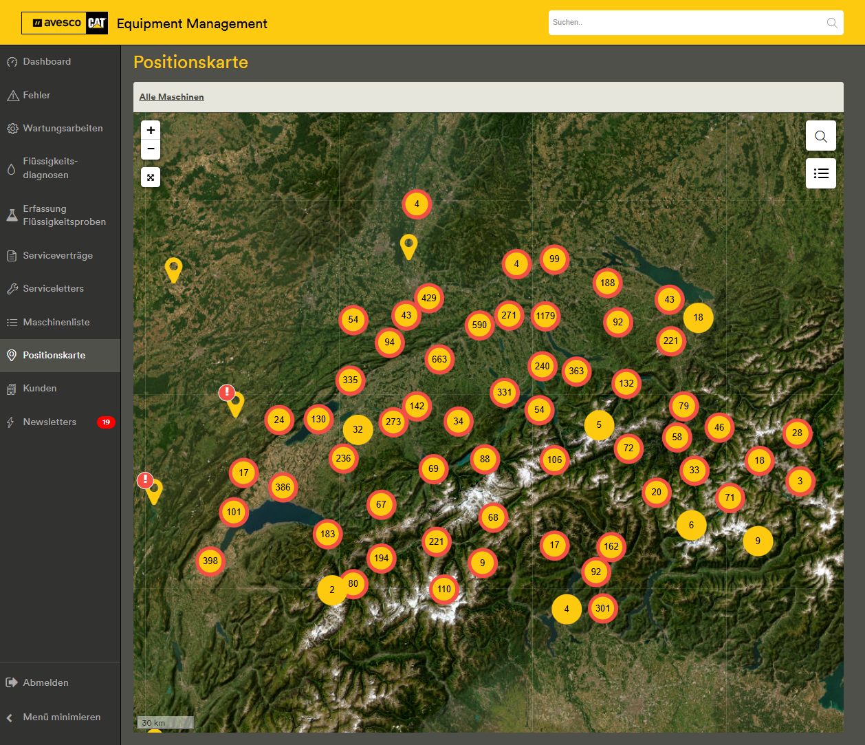Click the Alle Maschinen link
The width and height of the screenshot is (865, 745).
tap(171, 97)
